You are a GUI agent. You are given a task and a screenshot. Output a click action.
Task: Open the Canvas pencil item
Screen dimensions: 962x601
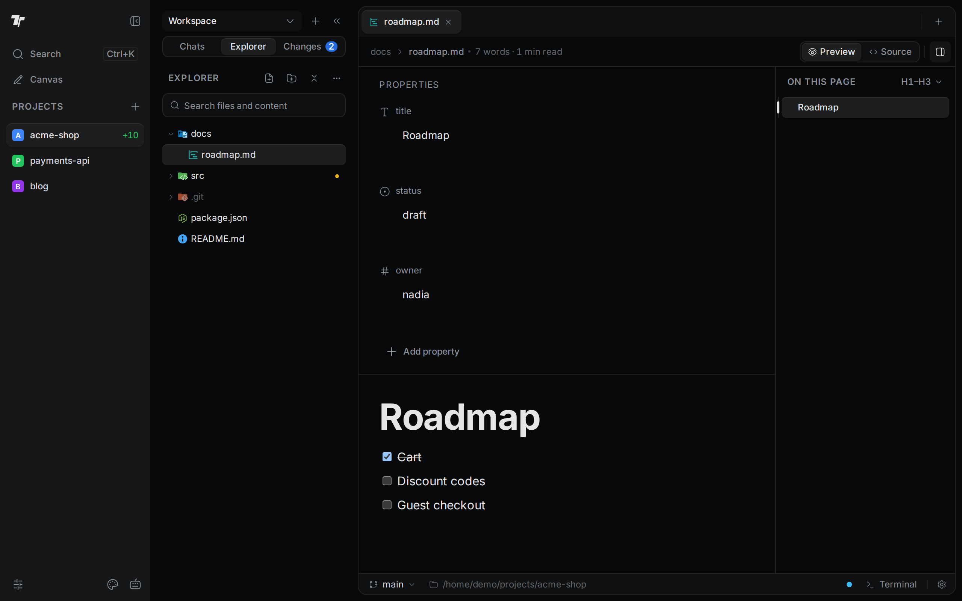[75, 80]
